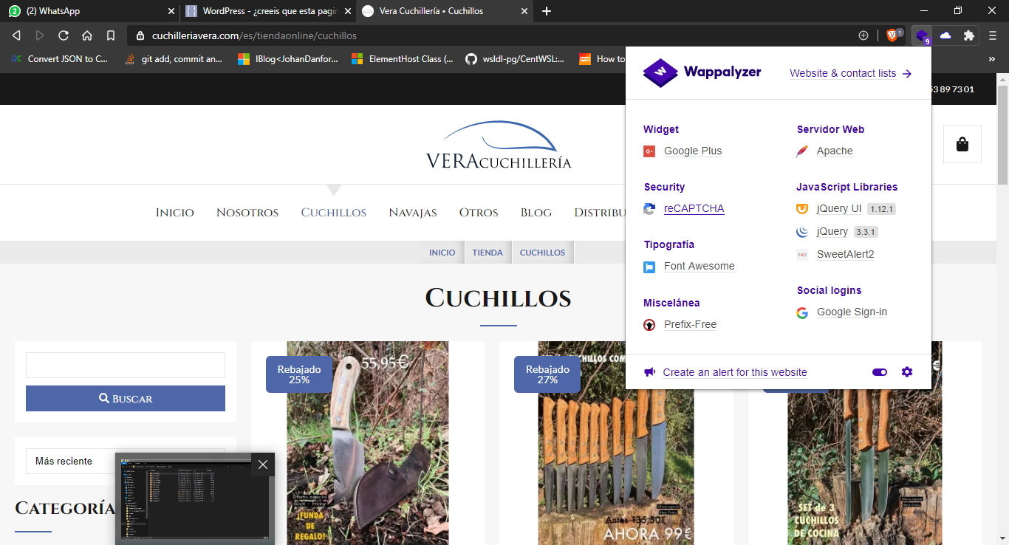Open the 'Convert JSON to C...' bookmark

coord(59,59)
